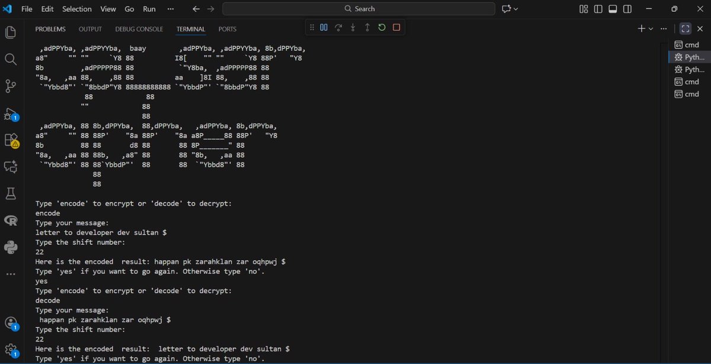The height and width of the screenshot is (364, 711).
Task: Open the Customize Layout icon
Action: point(584,9)
